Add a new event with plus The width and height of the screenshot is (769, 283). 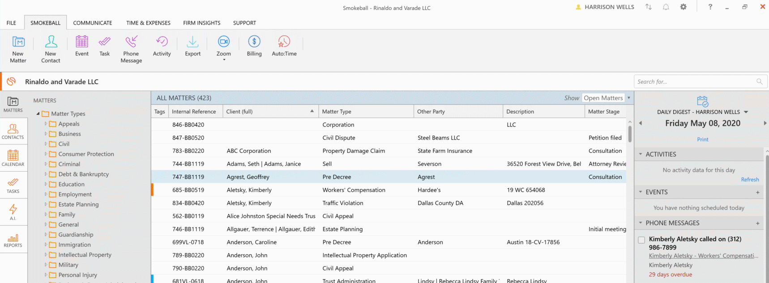point(758,192)
